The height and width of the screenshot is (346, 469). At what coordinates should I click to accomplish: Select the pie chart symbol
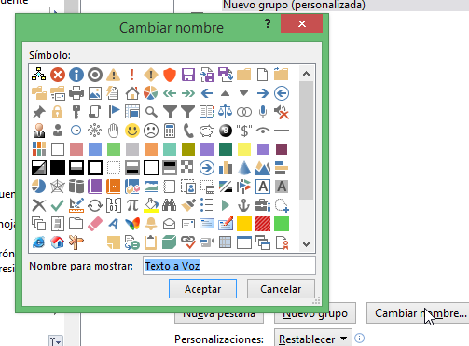(151, 93)
